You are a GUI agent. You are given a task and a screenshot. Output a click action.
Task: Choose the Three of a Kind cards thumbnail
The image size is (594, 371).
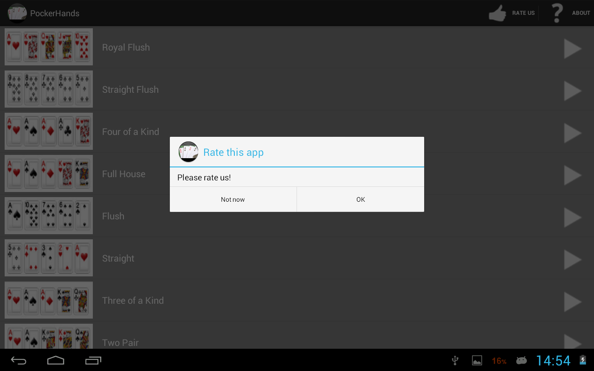pos(49,300)
